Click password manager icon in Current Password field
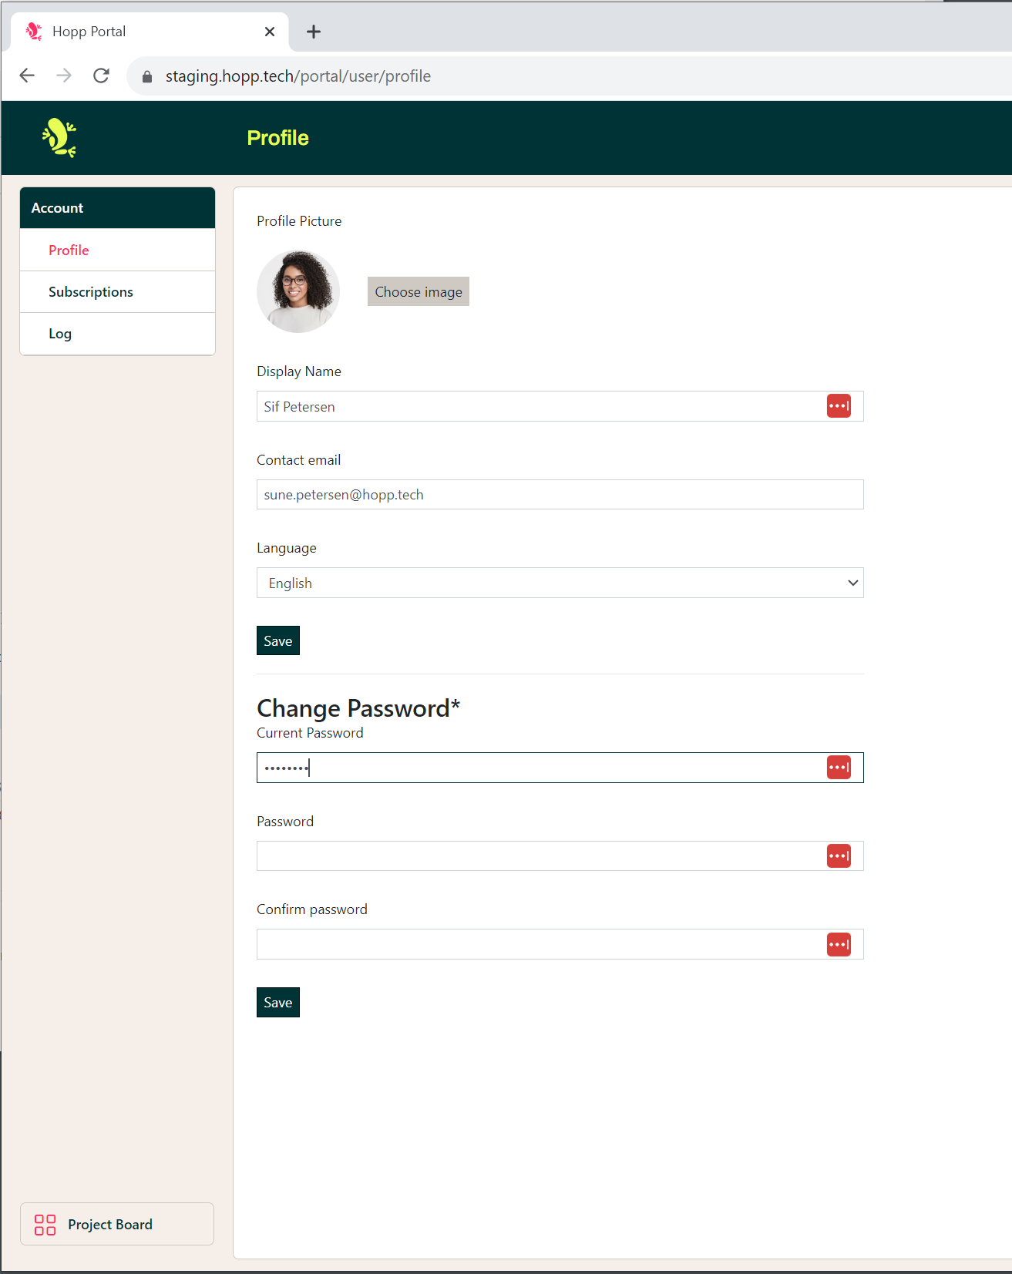 [x=839, y=768]
